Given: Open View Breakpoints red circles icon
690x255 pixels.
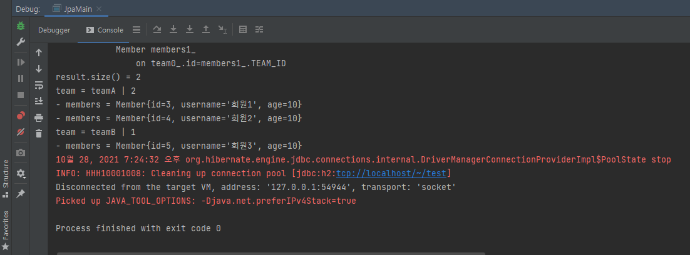Looking at the screenshot, I should click(x=21, y=116).
